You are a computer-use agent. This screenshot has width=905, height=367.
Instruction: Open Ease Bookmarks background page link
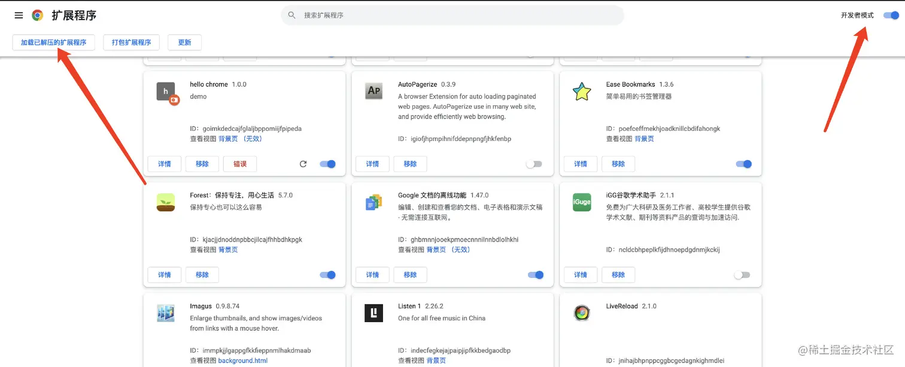pyautogui.click(x=644, y=139)
